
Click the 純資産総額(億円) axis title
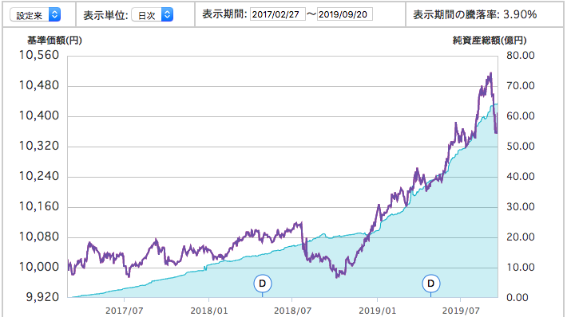click(490, 40)
